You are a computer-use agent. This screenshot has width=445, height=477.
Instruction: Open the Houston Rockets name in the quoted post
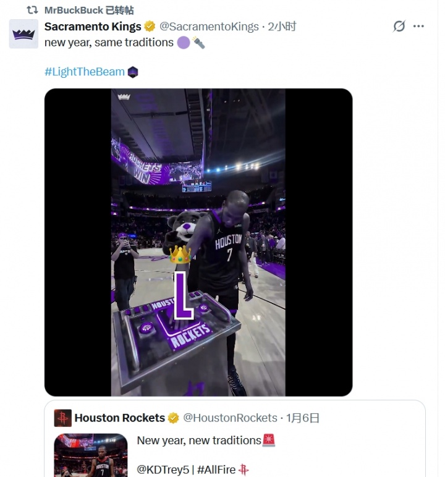pos(119,418)
